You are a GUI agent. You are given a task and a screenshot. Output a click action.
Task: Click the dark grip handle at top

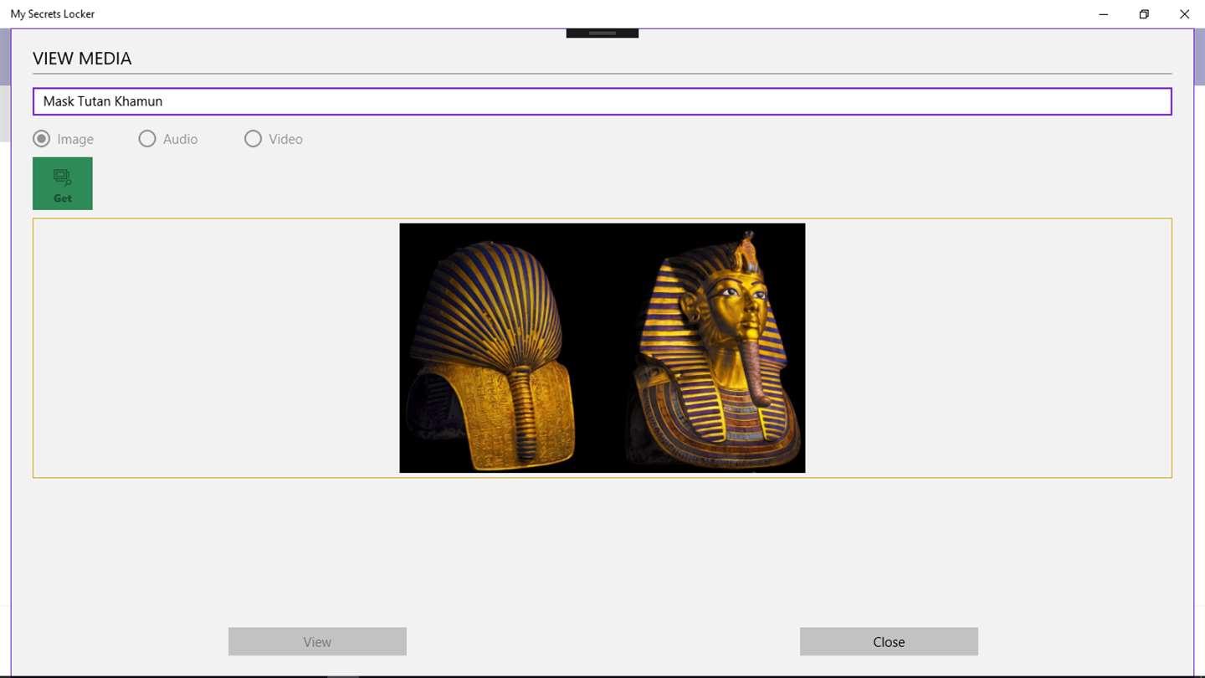pos(602,33)
